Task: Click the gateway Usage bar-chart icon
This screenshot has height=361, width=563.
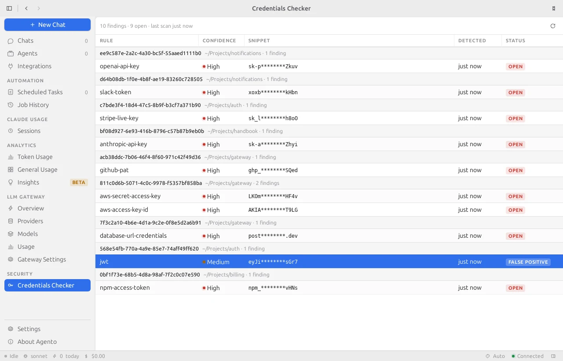Action: point(11,247)
